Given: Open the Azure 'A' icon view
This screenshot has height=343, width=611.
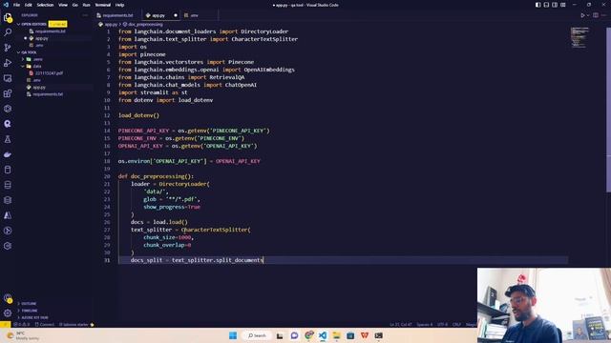Looking at the screenshot, I should coord(8,215).
